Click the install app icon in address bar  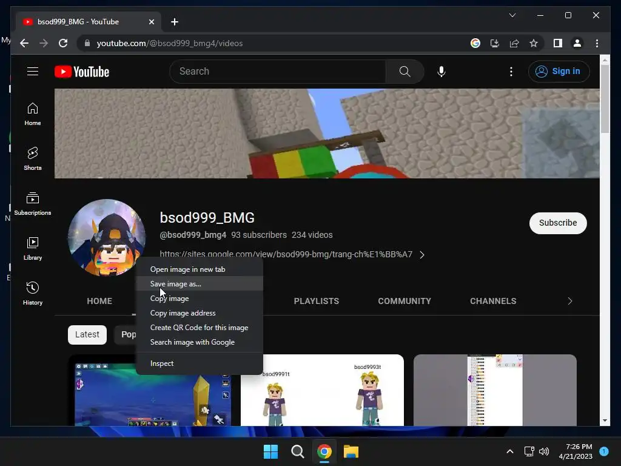(495, 43)
